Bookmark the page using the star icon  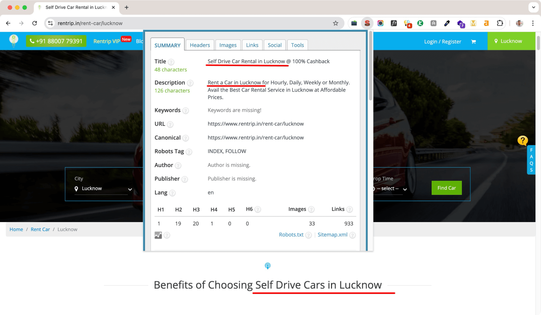(336, 23)
